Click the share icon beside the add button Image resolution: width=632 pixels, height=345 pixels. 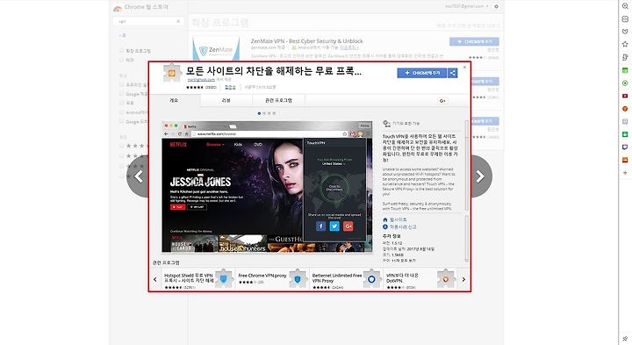(452, 73)
